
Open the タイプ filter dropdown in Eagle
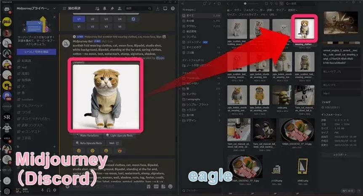[280, 10]
